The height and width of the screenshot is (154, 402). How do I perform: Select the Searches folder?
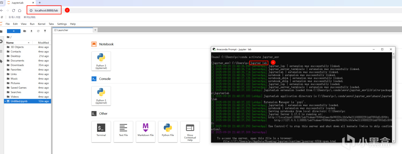(28, 92)
